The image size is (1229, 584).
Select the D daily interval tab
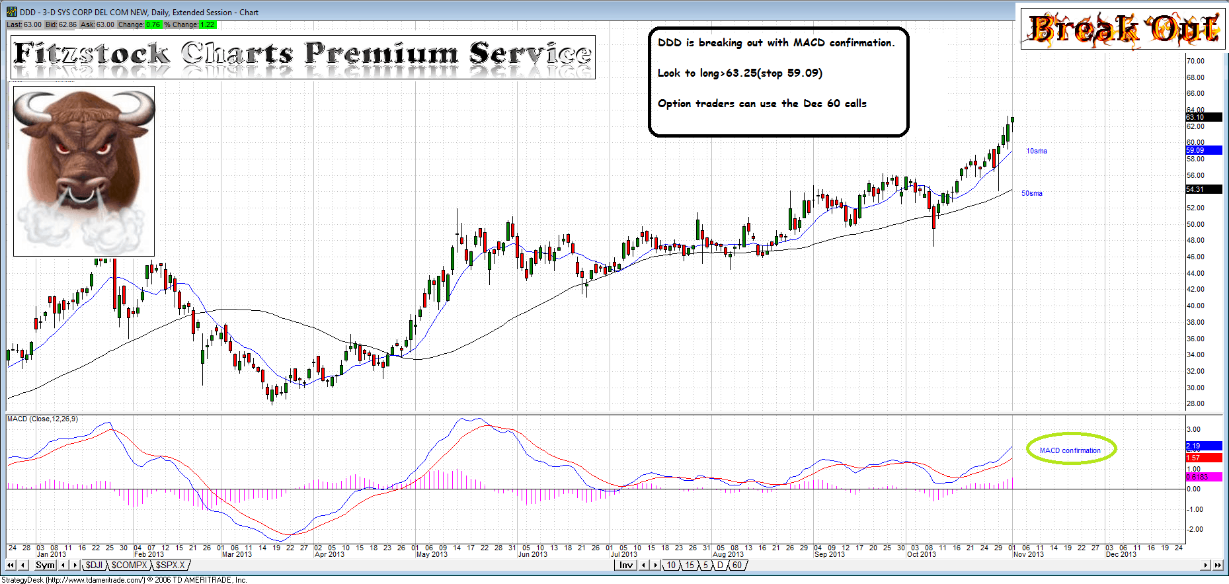point(720,565)
